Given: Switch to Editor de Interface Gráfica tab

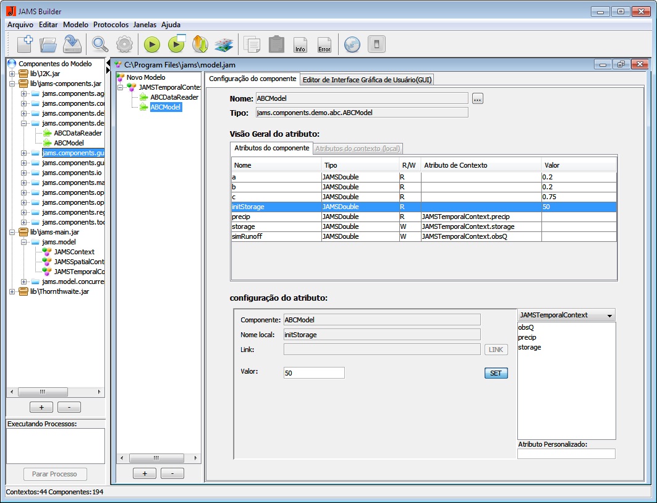Looking at the screenshot, I should (x=367, y=79).
